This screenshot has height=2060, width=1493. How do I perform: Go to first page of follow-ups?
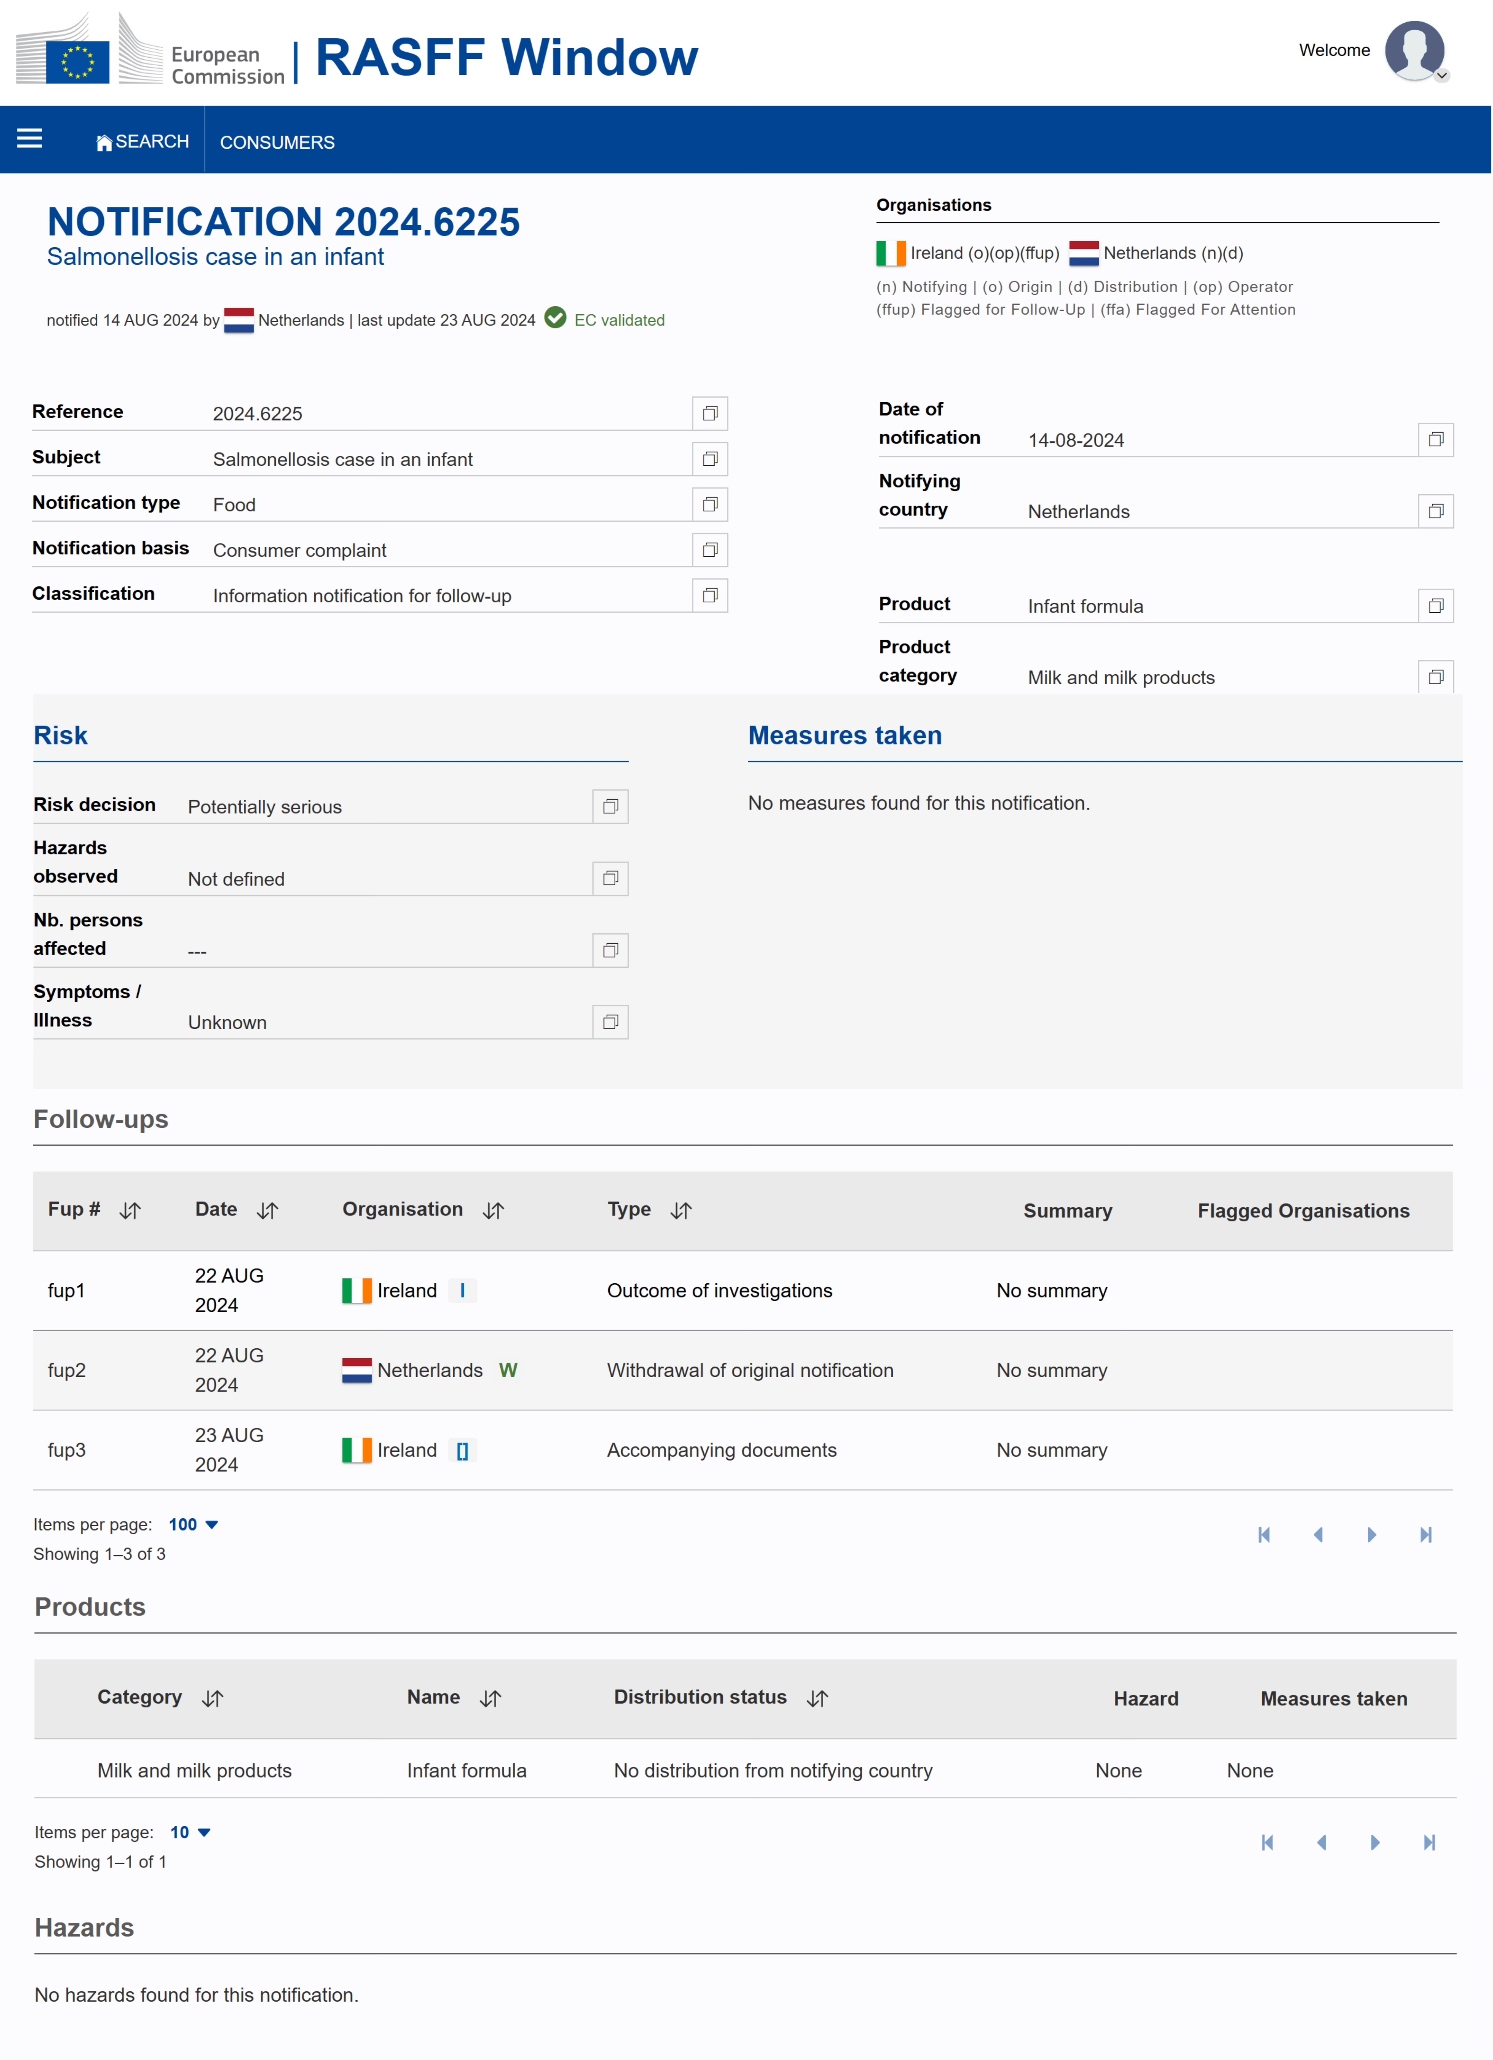1264,1535
